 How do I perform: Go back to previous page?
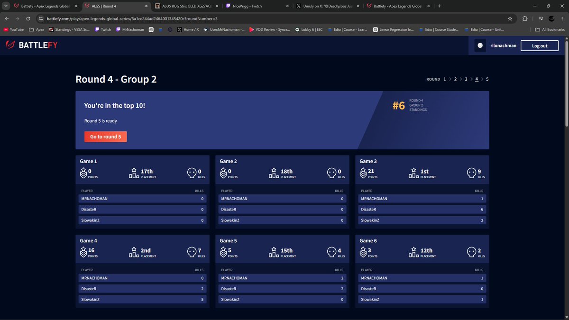(7, 18)
